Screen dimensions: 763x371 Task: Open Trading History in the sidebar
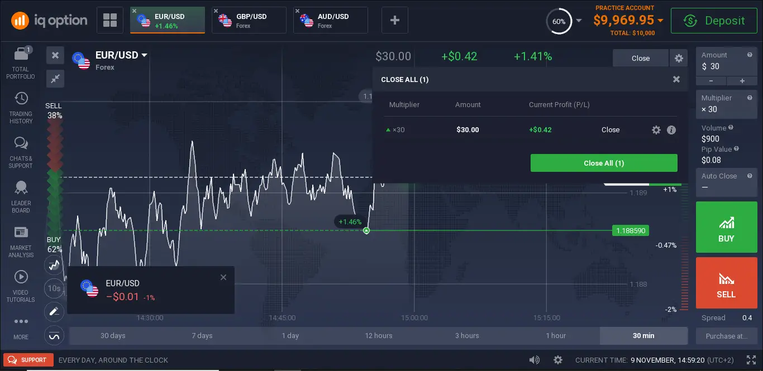point(21,99)
